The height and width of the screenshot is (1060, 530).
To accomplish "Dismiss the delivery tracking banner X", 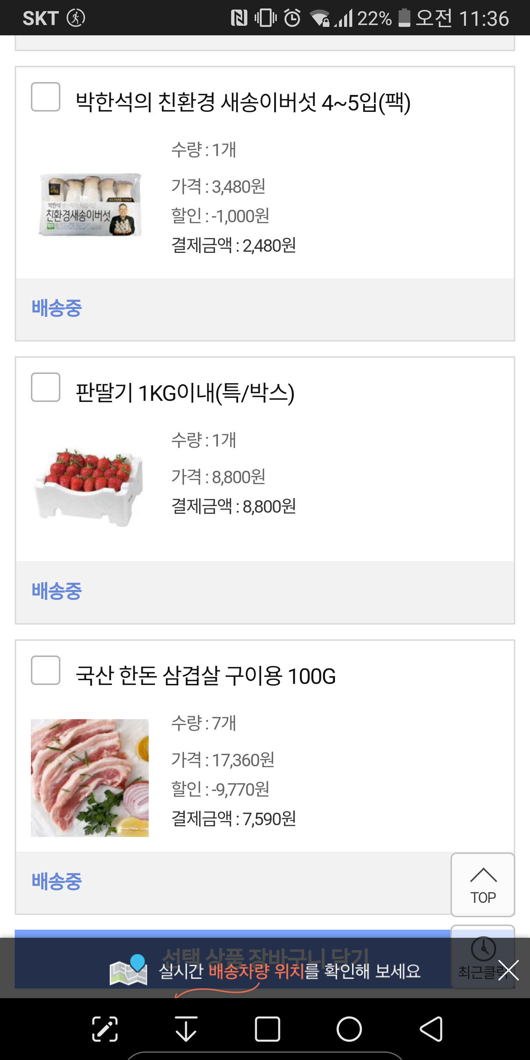I will [x=508, y=970].
